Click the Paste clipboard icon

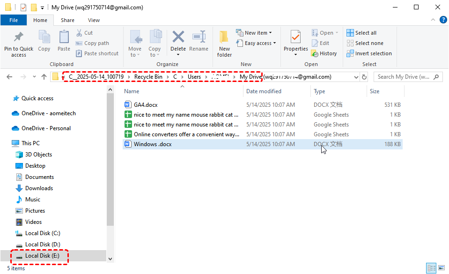click(x=64, y=37)
